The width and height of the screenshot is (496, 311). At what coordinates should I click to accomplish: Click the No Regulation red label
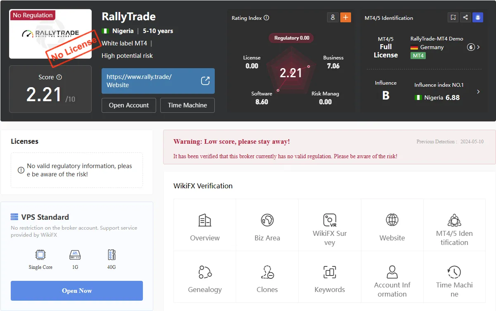(33, 15)
